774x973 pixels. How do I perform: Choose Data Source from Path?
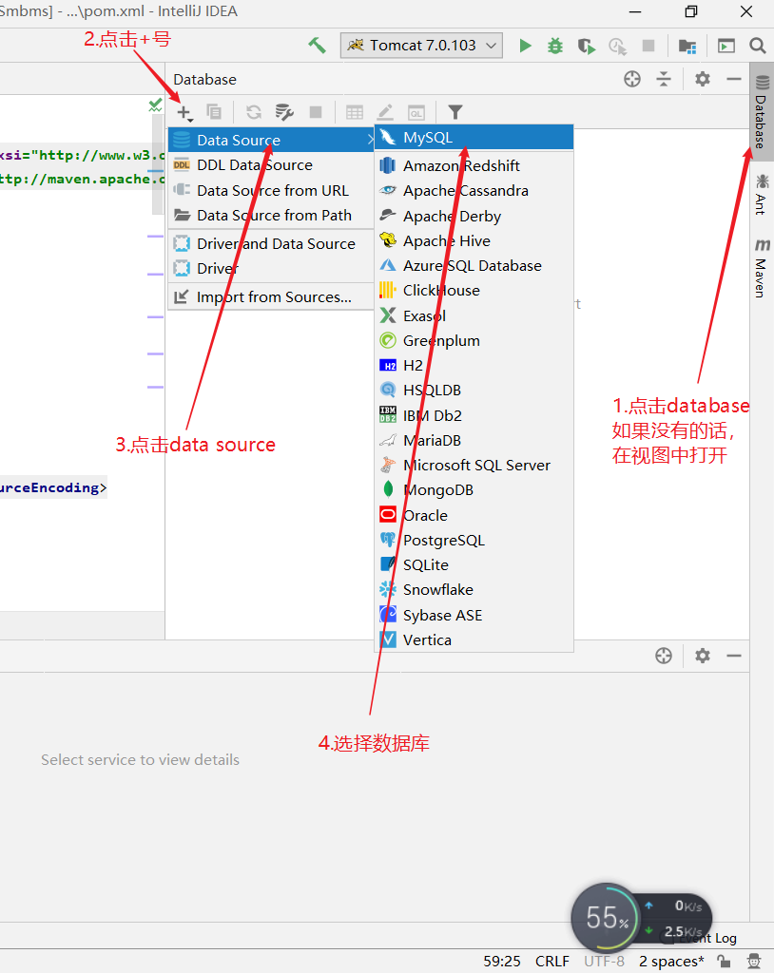(271, 216)
